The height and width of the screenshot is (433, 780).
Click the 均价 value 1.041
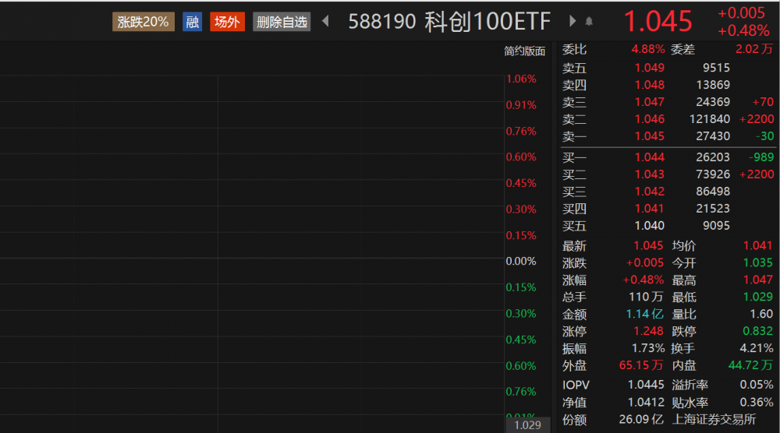[x=757, y=245]
